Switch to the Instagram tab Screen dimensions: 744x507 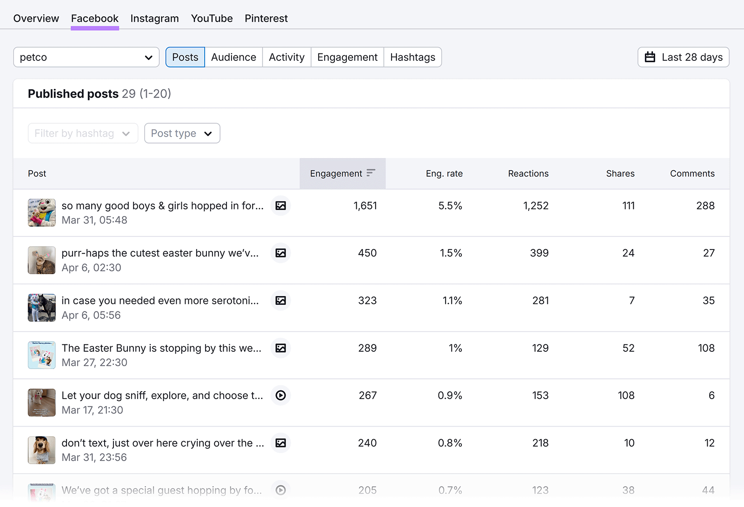[x=154, y=18]
